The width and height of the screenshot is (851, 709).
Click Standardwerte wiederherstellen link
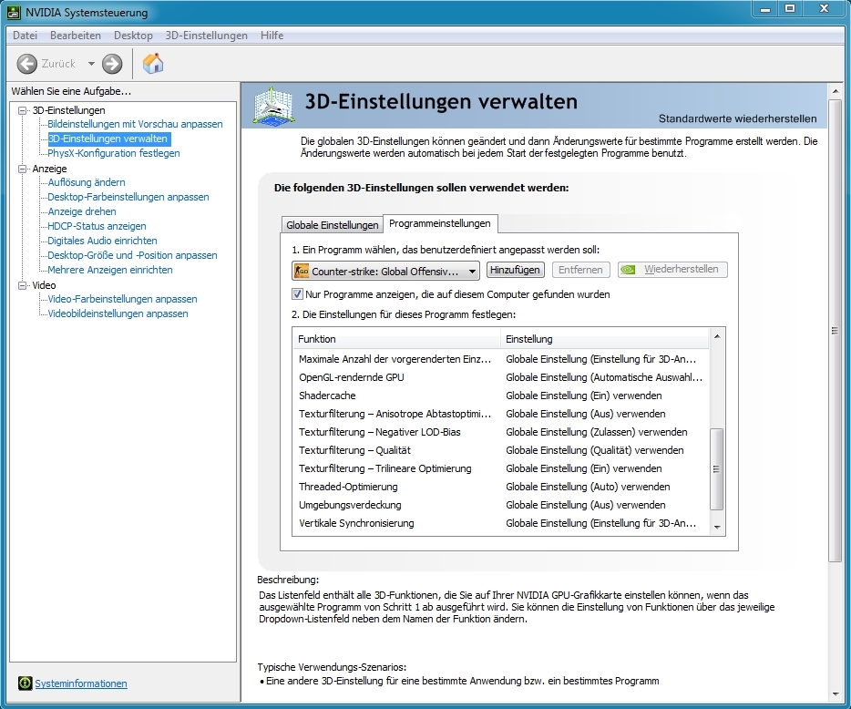coord(738,118)
